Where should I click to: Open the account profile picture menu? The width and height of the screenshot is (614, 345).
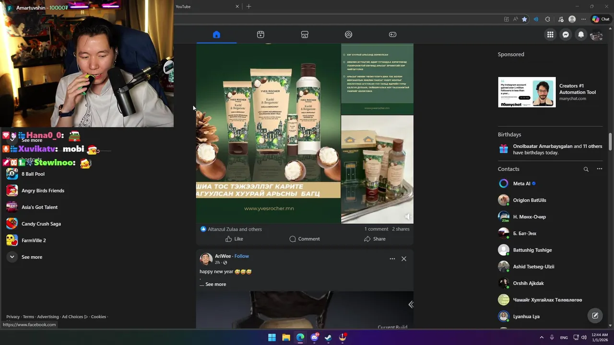tap(596, 34)
